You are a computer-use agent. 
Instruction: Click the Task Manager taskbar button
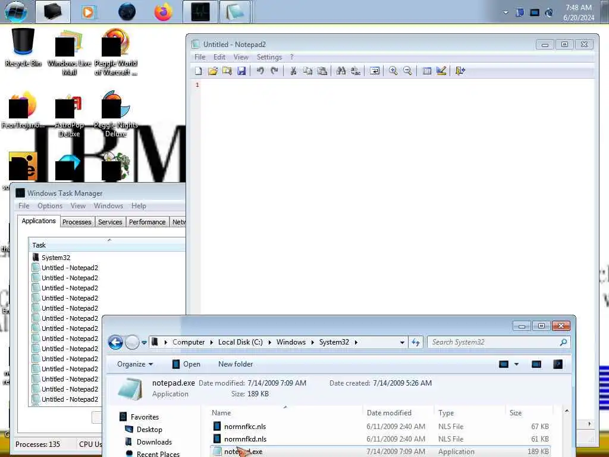tap(200, 12)
